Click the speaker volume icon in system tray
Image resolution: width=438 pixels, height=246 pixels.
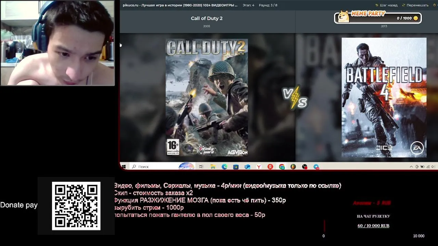point(433,167)
